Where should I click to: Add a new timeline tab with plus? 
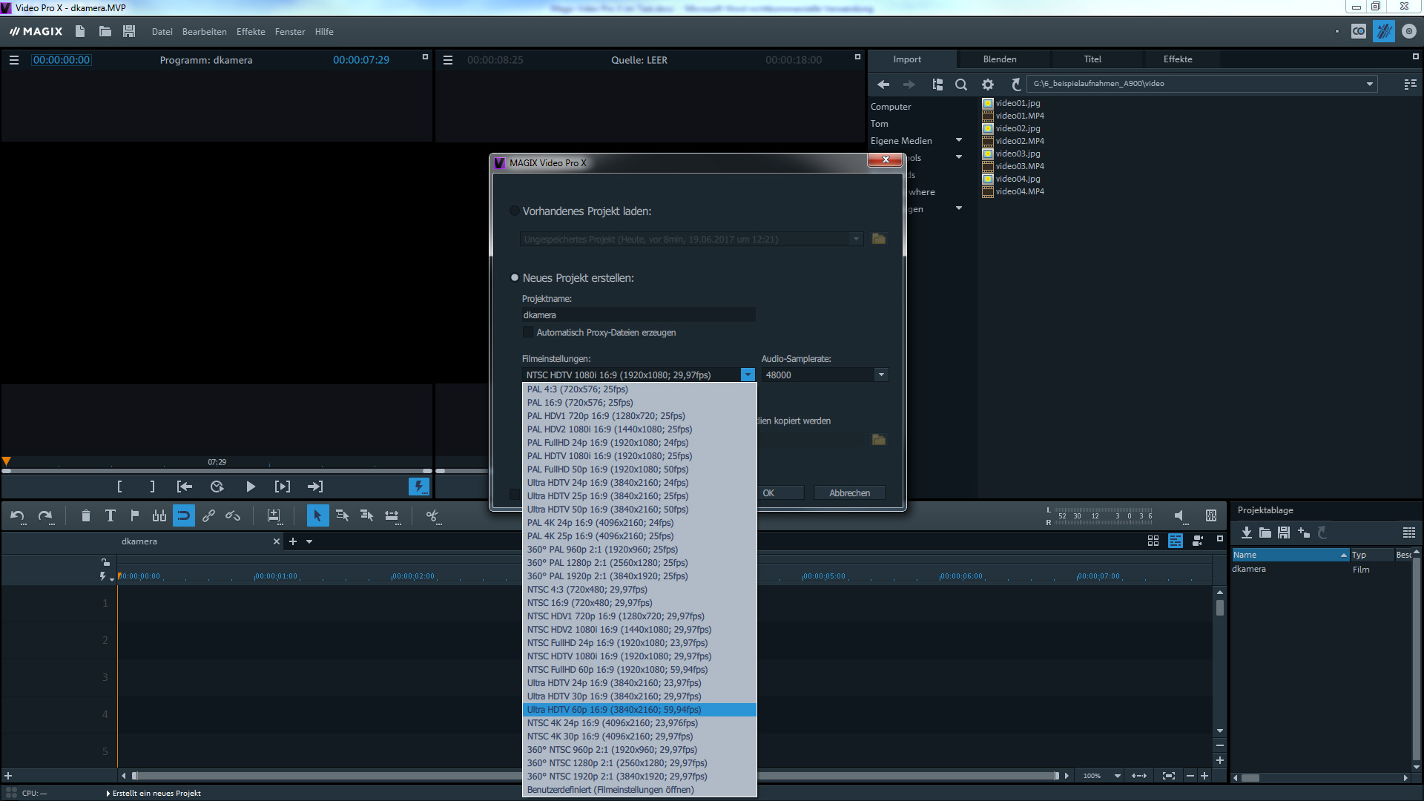[293, 541]
